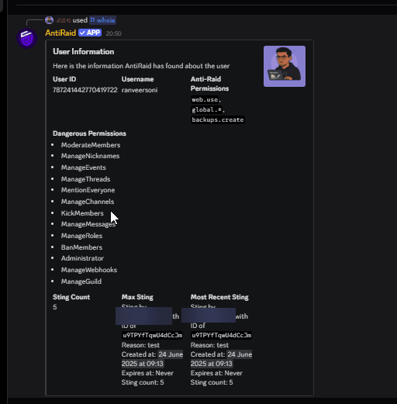Select the User ID number 787241442770419722
397x404 pixels.
[x=85, y=90]
